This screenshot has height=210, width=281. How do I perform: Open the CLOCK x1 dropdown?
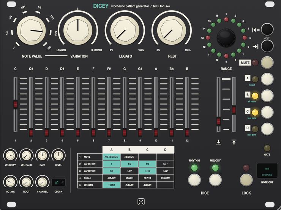(x=58, y=182)
